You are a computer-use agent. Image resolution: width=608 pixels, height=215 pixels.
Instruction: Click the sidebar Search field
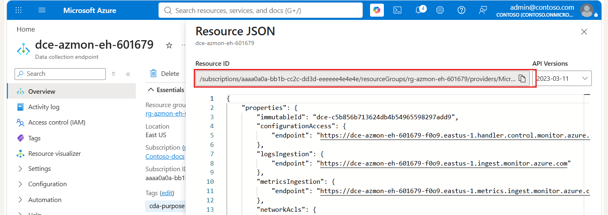point(60,74)
